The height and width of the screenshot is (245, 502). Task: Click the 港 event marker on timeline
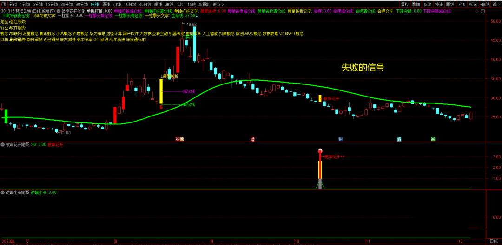point(252,139)
